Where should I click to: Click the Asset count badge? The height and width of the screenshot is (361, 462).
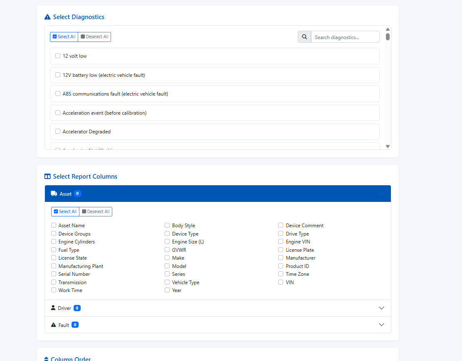click(x=77, y=194)
